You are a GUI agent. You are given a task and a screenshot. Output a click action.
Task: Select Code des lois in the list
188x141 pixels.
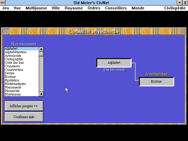point(21,63)
